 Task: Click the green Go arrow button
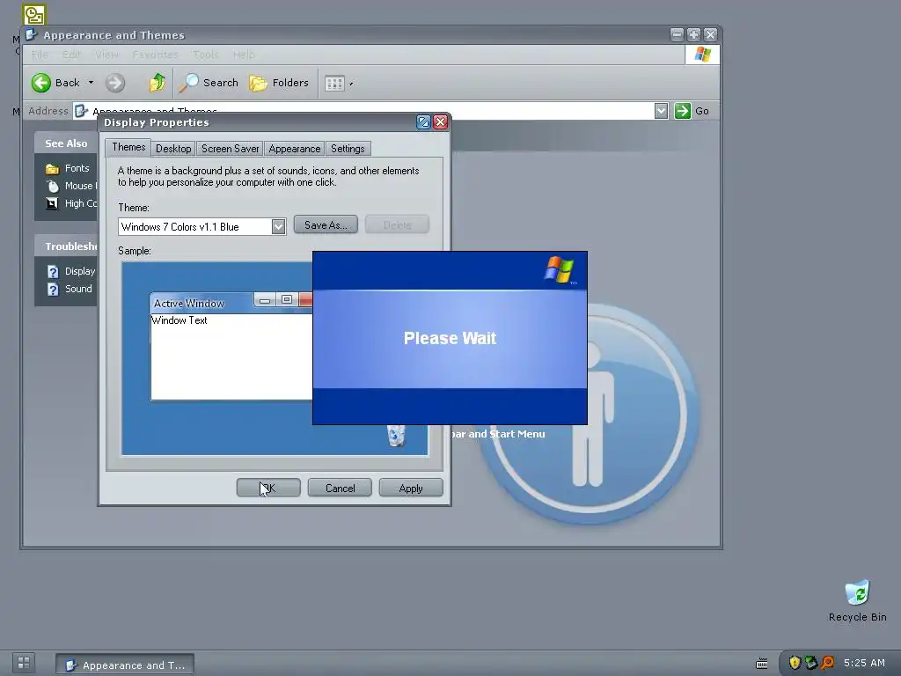click(x=682, y=111)
